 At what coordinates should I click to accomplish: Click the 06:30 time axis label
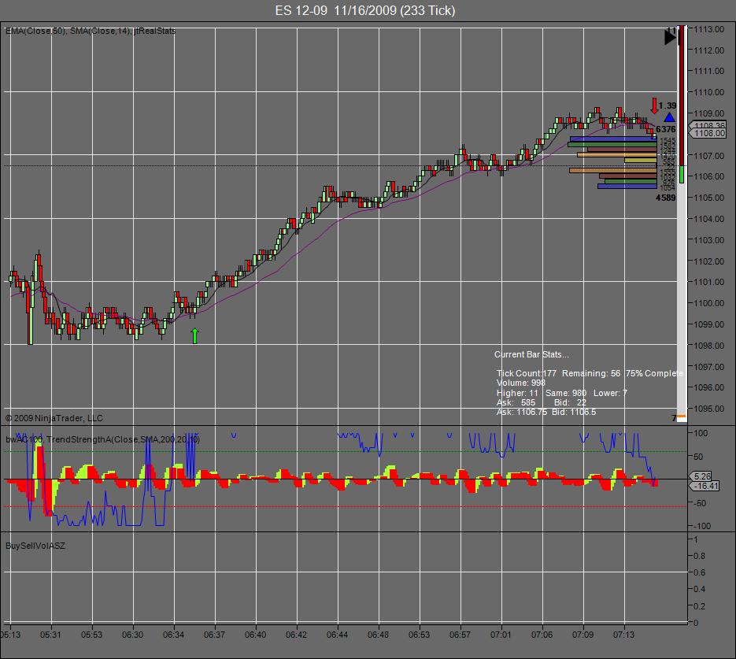(x=132, y=635)
